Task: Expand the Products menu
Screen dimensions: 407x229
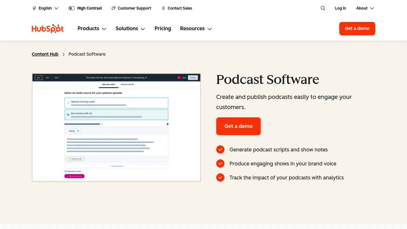Action: 92,29
